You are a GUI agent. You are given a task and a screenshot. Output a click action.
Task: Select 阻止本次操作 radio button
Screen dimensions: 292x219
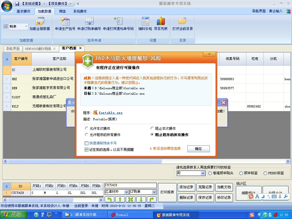click(x=152, y=128)
